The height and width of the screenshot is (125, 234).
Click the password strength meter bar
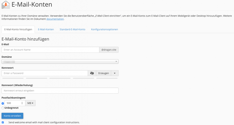point(60,78)
